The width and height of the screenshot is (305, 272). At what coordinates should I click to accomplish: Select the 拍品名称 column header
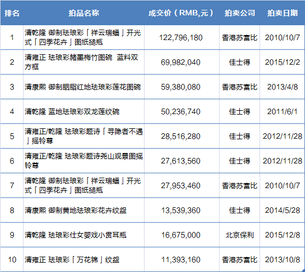tap(84, 13)
